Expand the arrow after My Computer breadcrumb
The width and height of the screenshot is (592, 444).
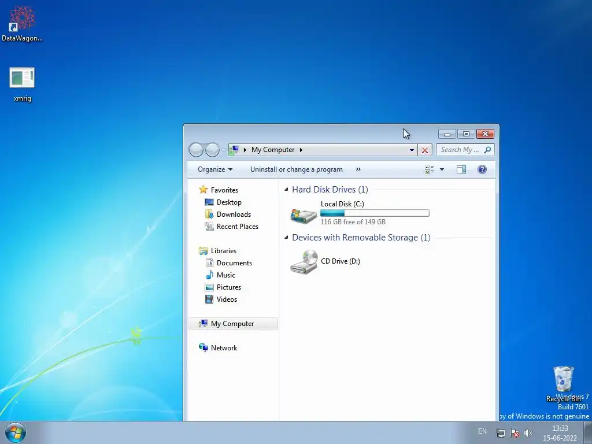(301, 150)
